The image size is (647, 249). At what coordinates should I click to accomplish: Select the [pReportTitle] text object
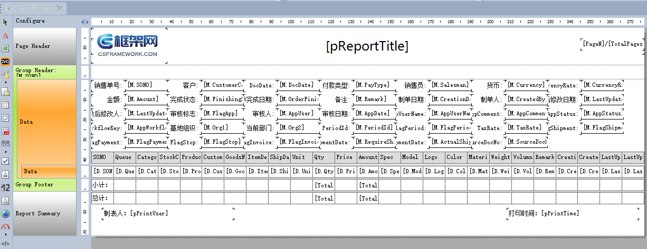[x=367, y=46]
